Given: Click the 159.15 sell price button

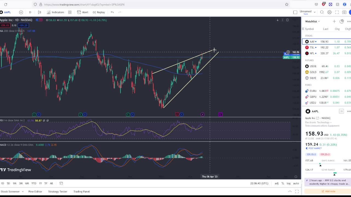Looking at the screenshot, I should tap(5, 25).
